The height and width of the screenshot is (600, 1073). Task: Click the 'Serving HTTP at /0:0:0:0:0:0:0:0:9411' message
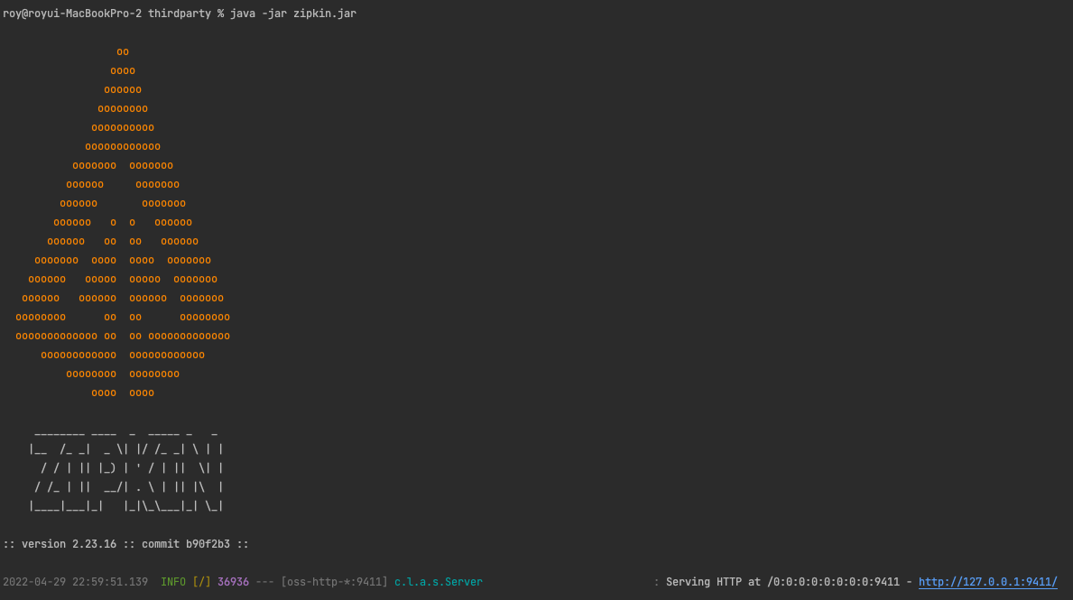[782, 582]
